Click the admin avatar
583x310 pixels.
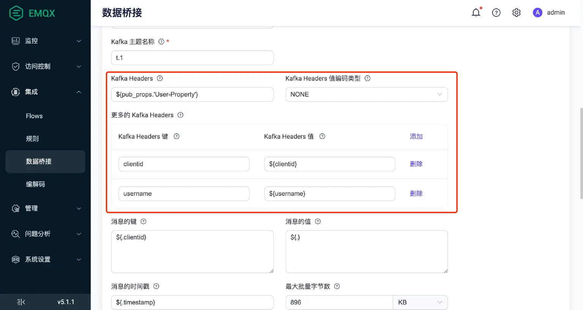pos(537,13)
